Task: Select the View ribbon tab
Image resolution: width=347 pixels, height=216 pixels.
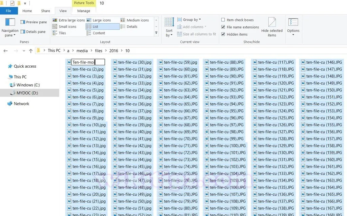Action: coord(63,11)
